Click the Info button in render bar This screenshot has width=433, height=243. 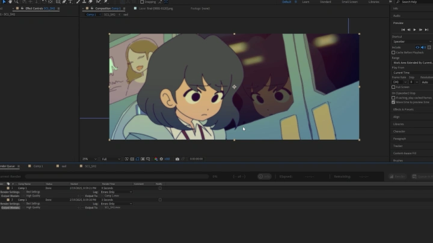(x=264, y=176)
